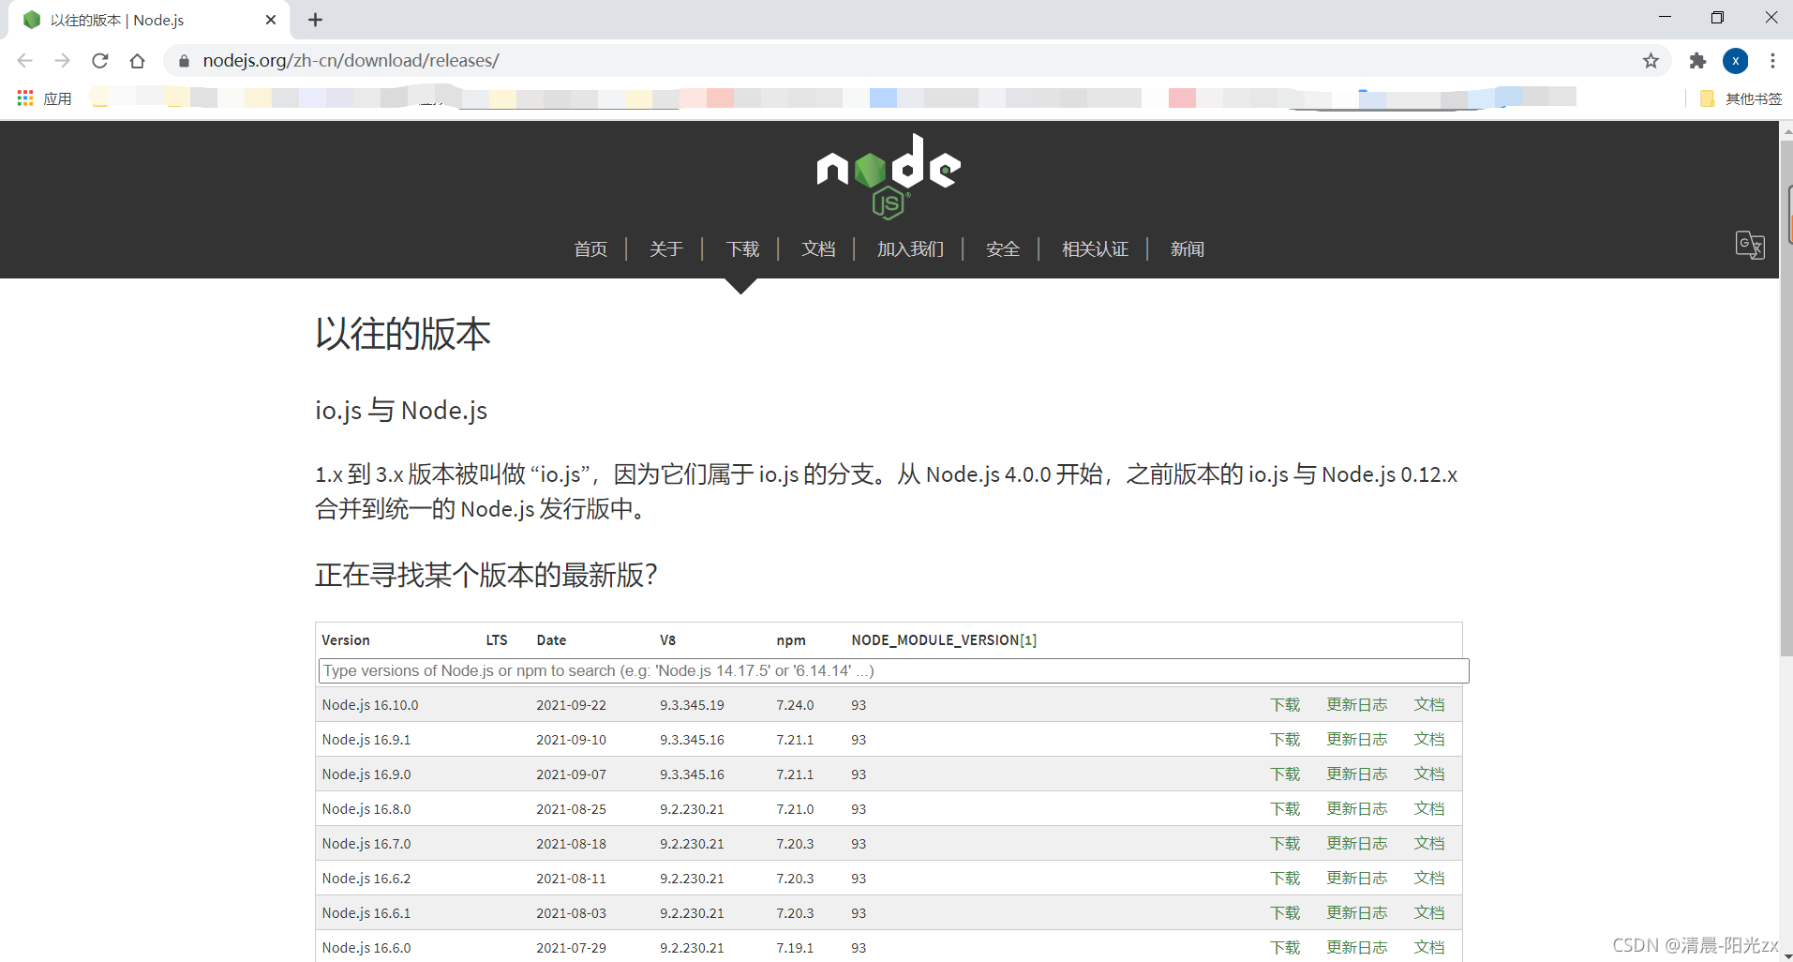Image resolution: width=1793 pixels, height=962 pixels.
Task: Open 更新日志 for Node.js 16.6.1
Action: pos(1356,913)
